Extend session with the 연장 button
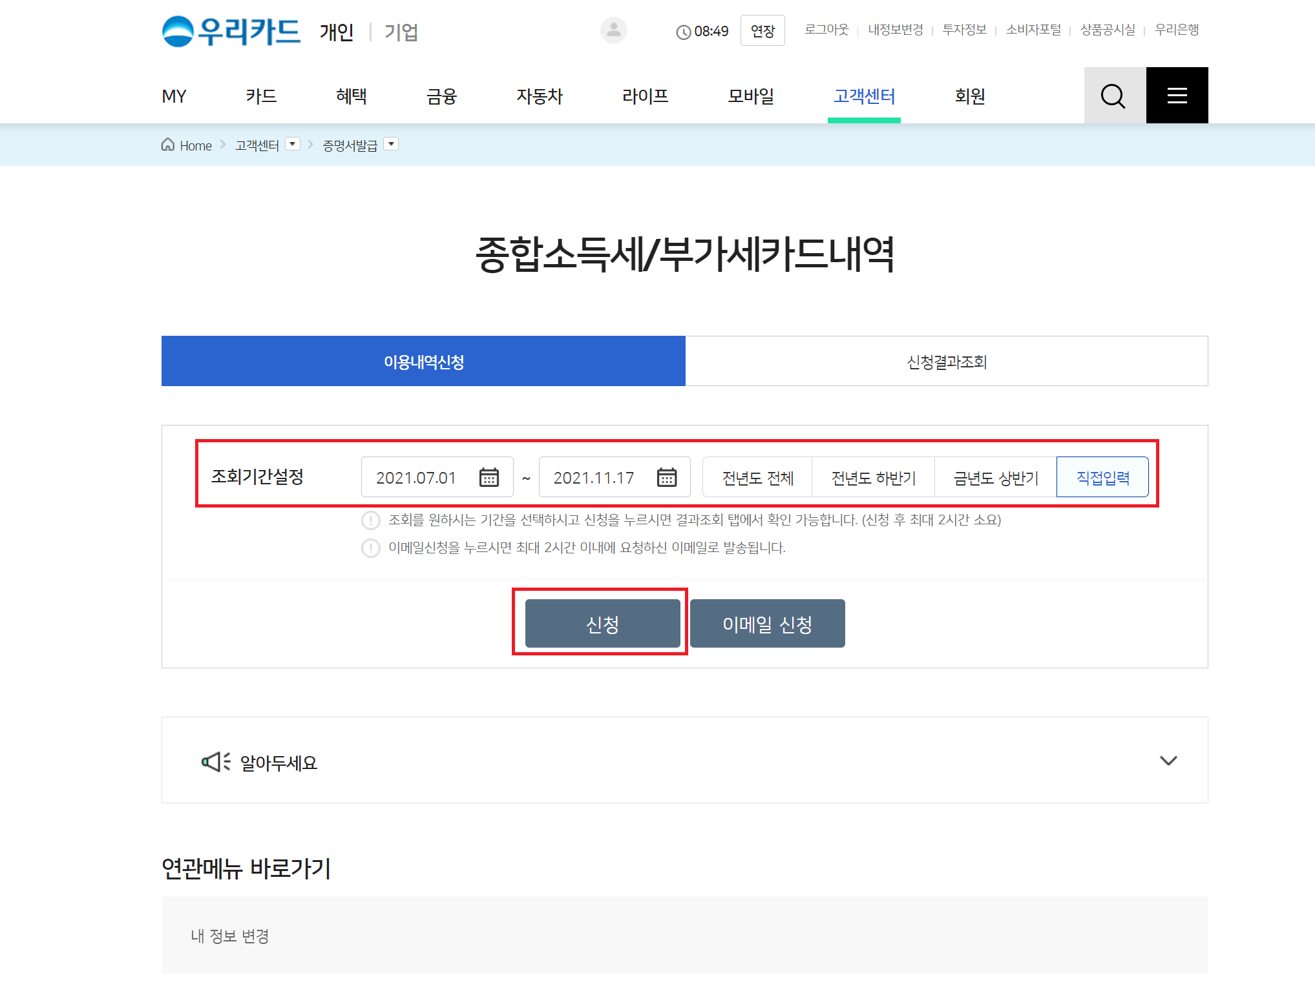 pyautogui.click(x=763, y=31)
